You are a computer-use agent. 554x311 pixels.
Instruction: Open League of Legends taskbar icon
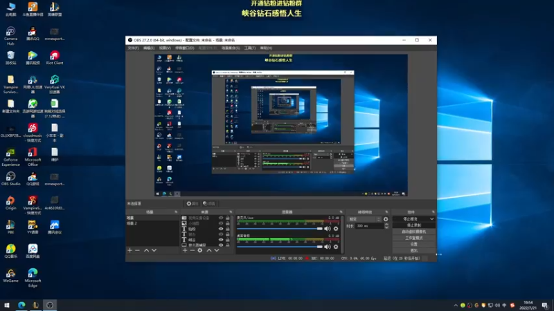(35, 305)
